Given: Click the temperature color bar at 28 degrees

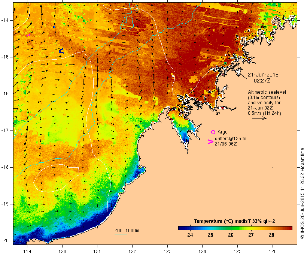Looking at the screenshot, I should pyautogui.click(x=271, y=228).
